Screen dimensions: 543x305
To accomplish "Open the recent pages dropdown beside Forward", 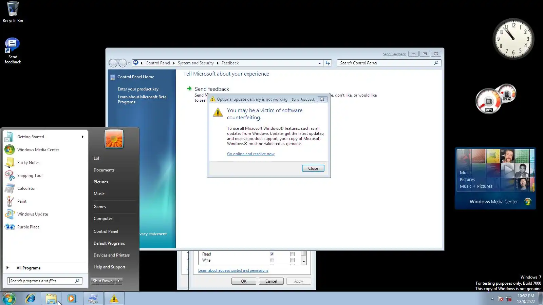I will click(129, 63).
